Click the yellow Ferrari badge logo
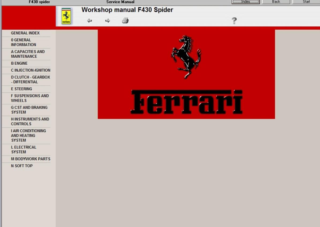Image resolution: width=320 pixels, height=227 pixels. click(x=66, y=16)
